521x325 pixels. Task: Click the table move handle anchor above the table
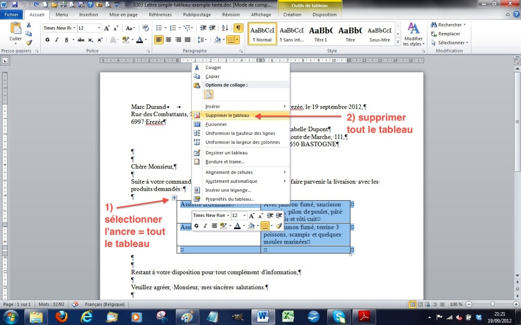tap(174, 198)
